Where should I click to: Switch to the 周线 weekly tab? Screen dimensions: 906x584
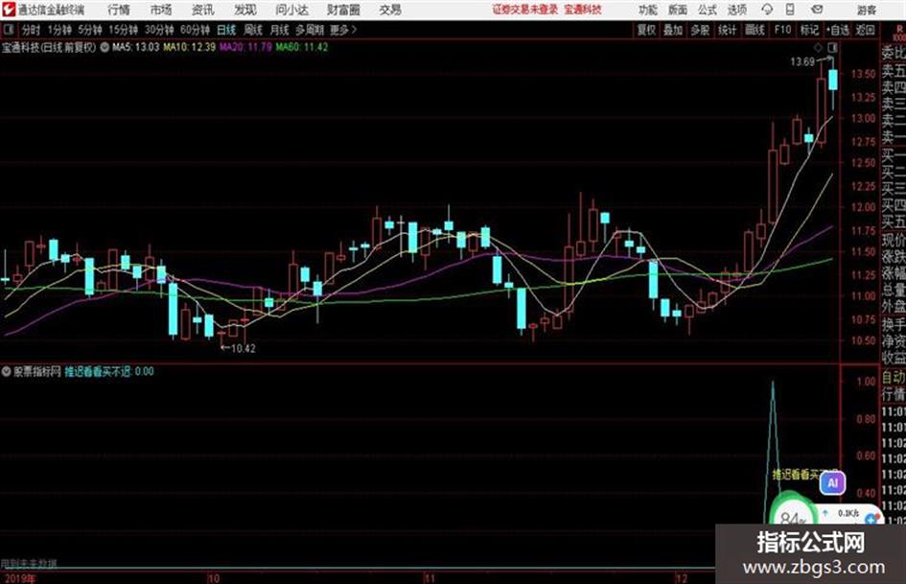(253, 30)
